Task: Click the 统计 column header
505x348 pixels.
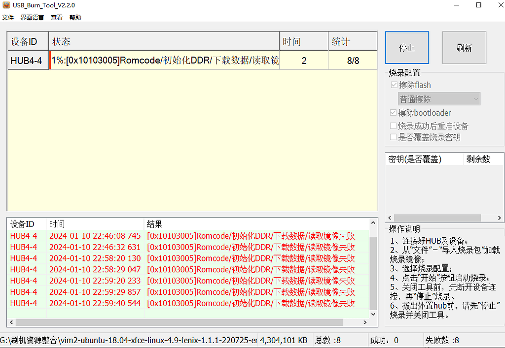Action: coord(353,41)
